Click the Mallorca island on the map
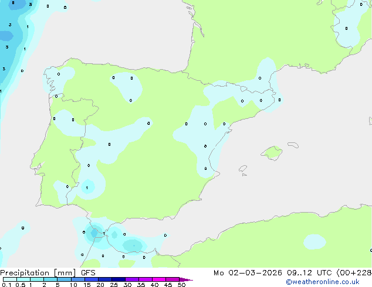 pyautogui.click(x=272, y=153)
